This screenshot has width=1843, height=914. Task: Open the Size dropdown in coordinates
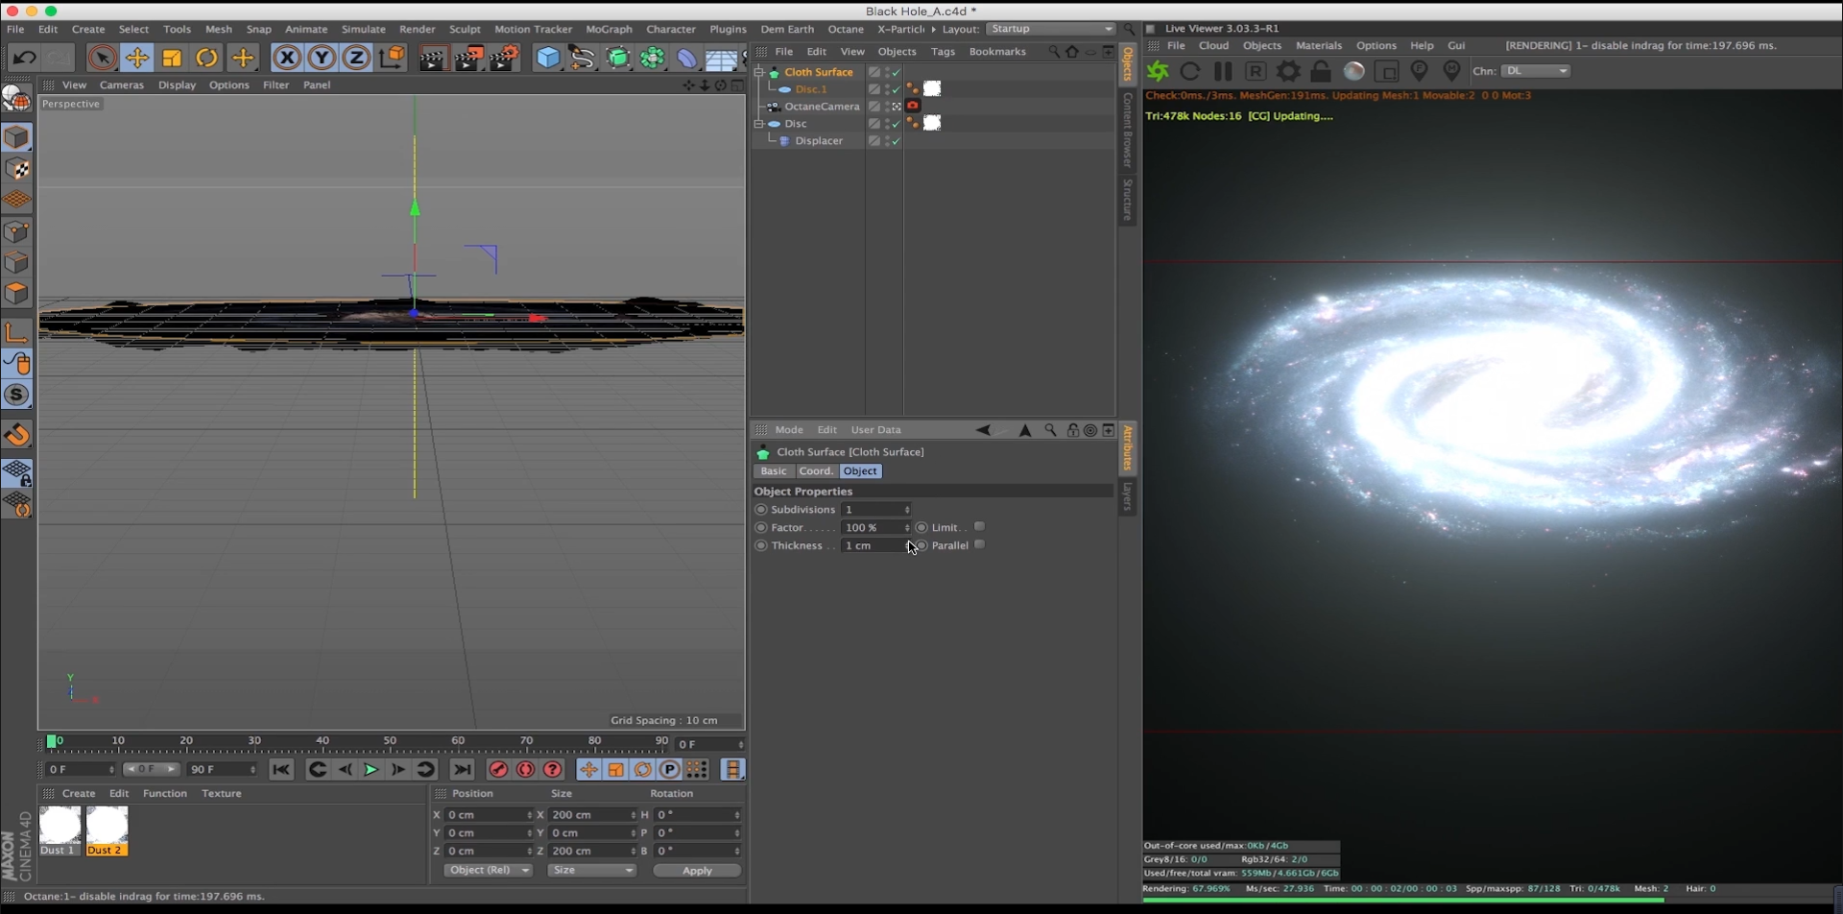[x=592, y=871]
